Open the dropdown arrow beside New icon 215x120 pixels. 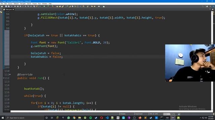(x=4, y=6)
